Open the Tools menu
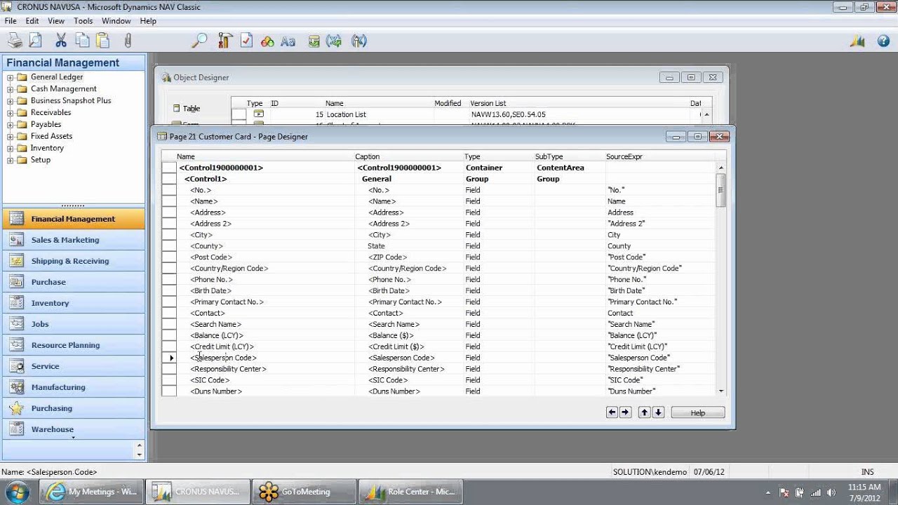The height and width of the screenshot is (505, 898). pyautogui.click(x=83, y=21)
